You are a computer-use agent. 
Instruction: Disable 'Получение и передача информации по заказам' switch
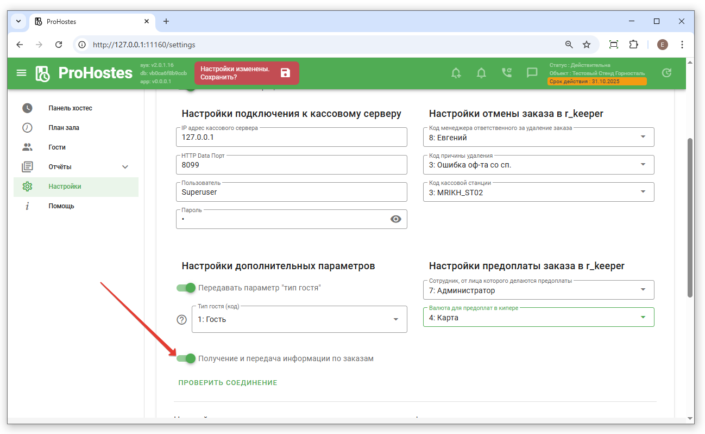pos(186,358)
